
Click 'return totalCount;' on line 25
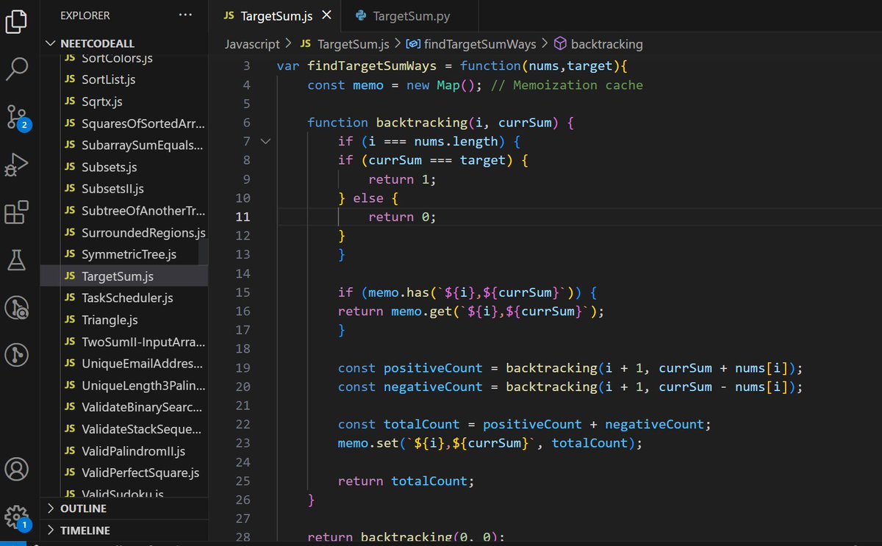(406, 481)
